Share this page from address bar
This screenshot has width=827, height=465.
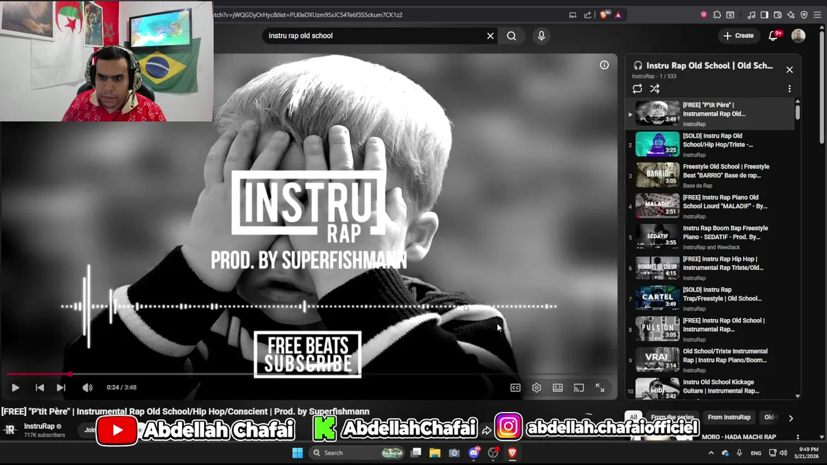[x=587, y=15]
